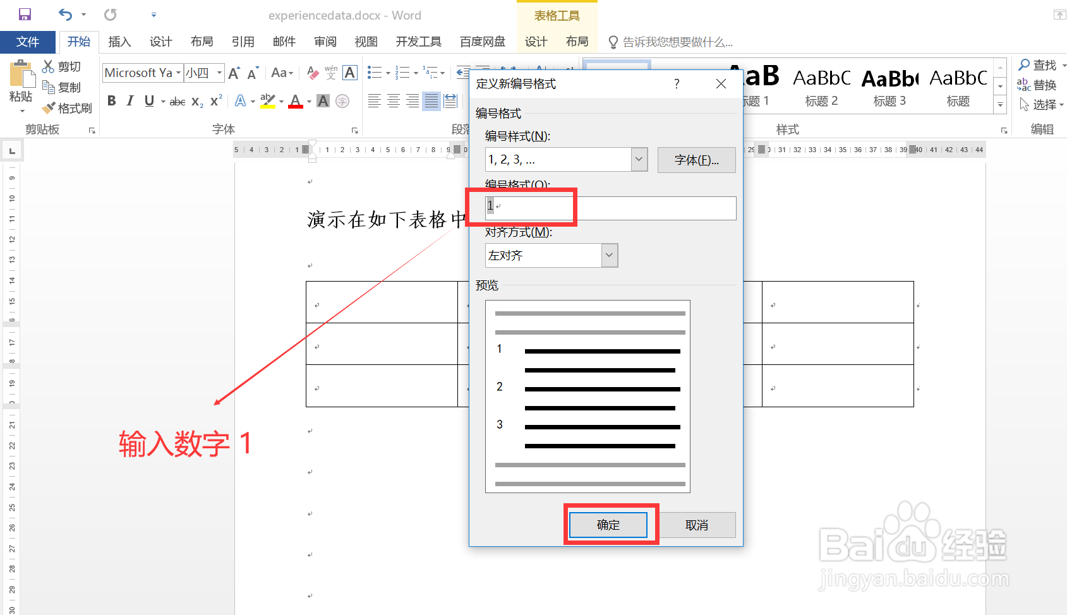Toggle italic formatting
Screen dimensions: 1067x615
pyautogui.click(x=130, y=101)
